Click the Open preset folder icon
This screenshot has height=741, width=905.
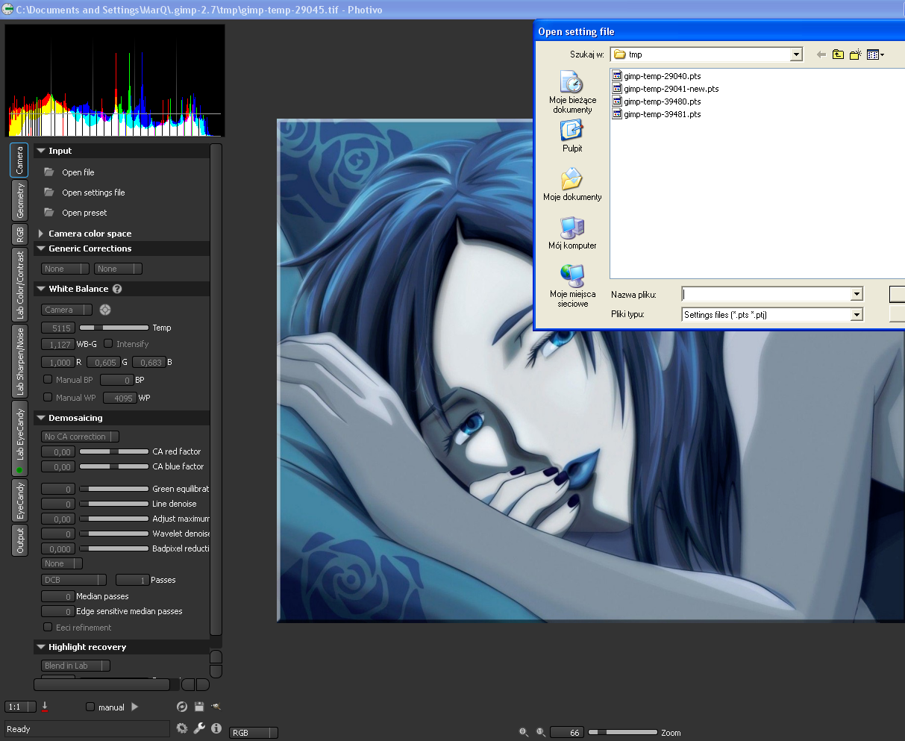point(49,212)
